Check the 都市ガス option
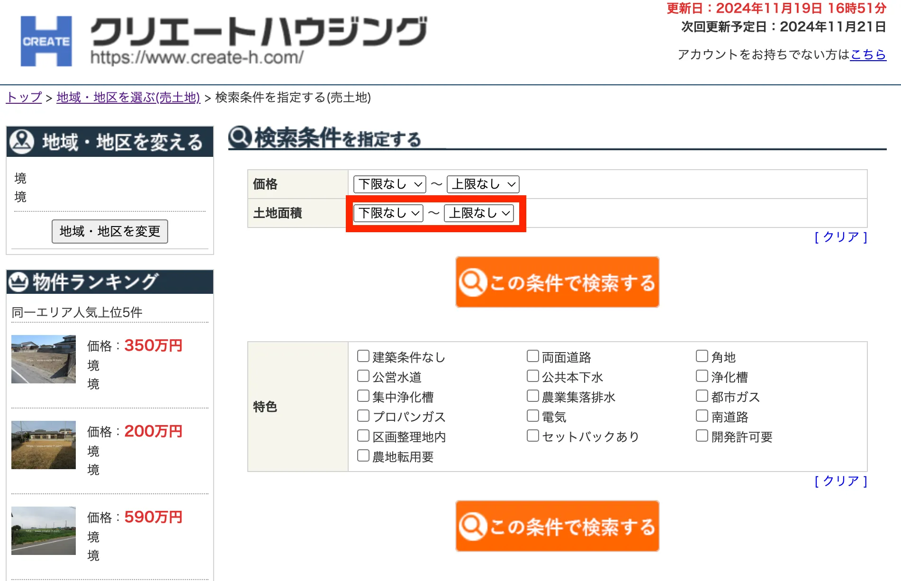Viewport: 901px width, 581px height. pyautogui.click(x=702, y=395)
